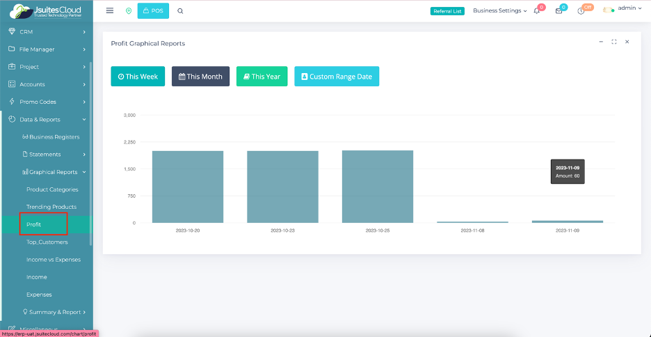Open the search magnifier icon
The image size is (651, 337).
click(x=181, y=11)
